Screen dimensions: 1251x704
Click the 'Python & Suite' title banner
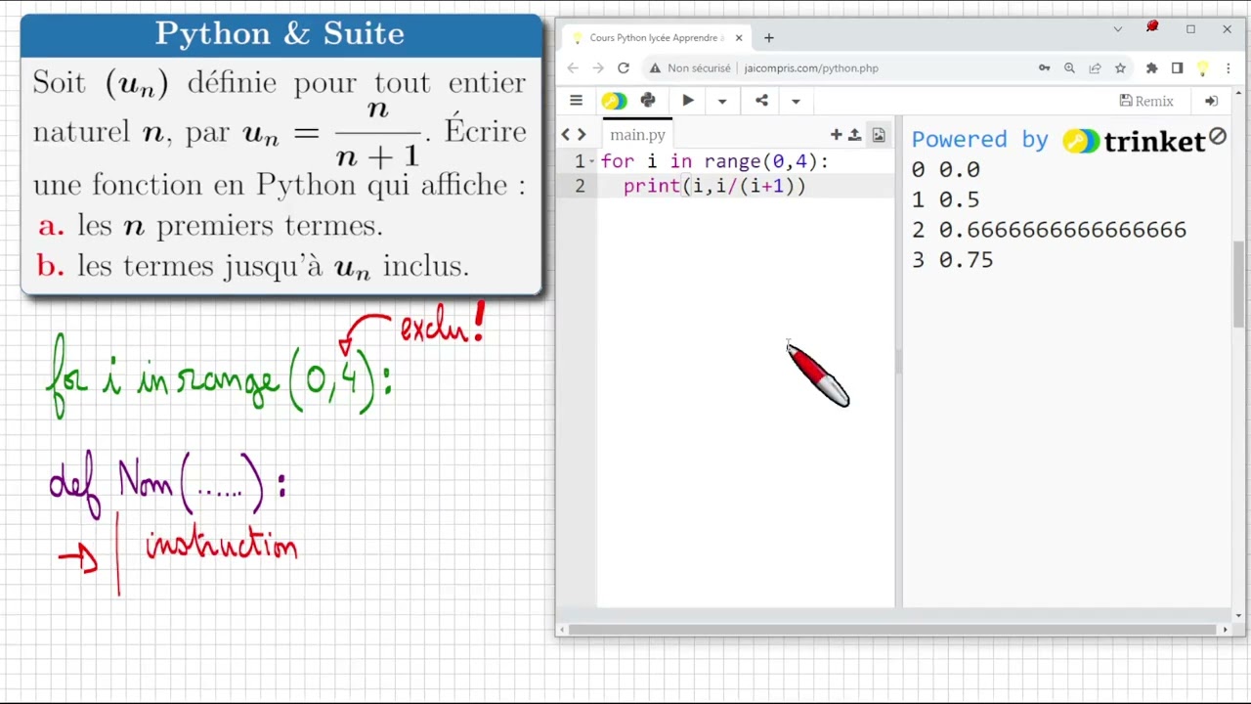coord(280,34)
